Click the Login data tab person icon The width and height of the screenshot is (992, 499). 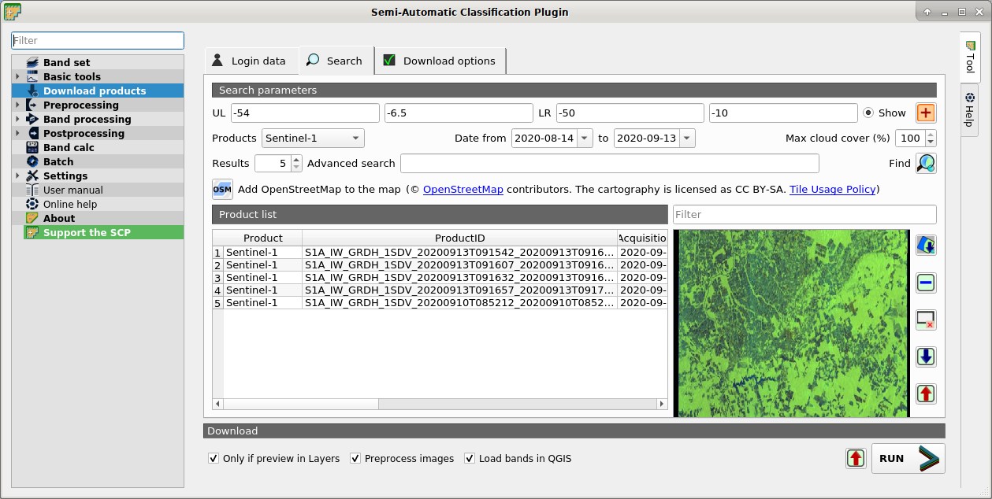(217, 60)
